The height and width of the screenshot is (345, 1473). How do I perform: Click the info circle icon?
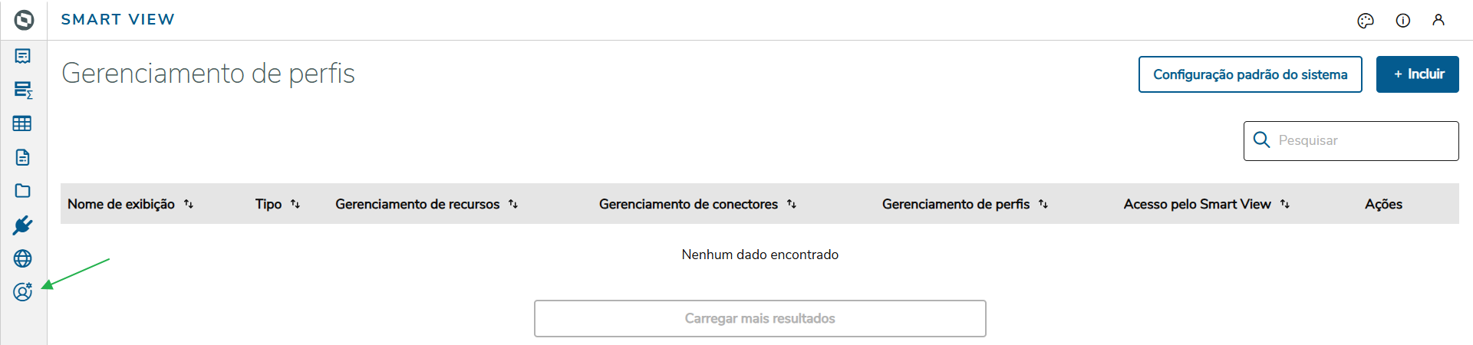pos(1402,21)
